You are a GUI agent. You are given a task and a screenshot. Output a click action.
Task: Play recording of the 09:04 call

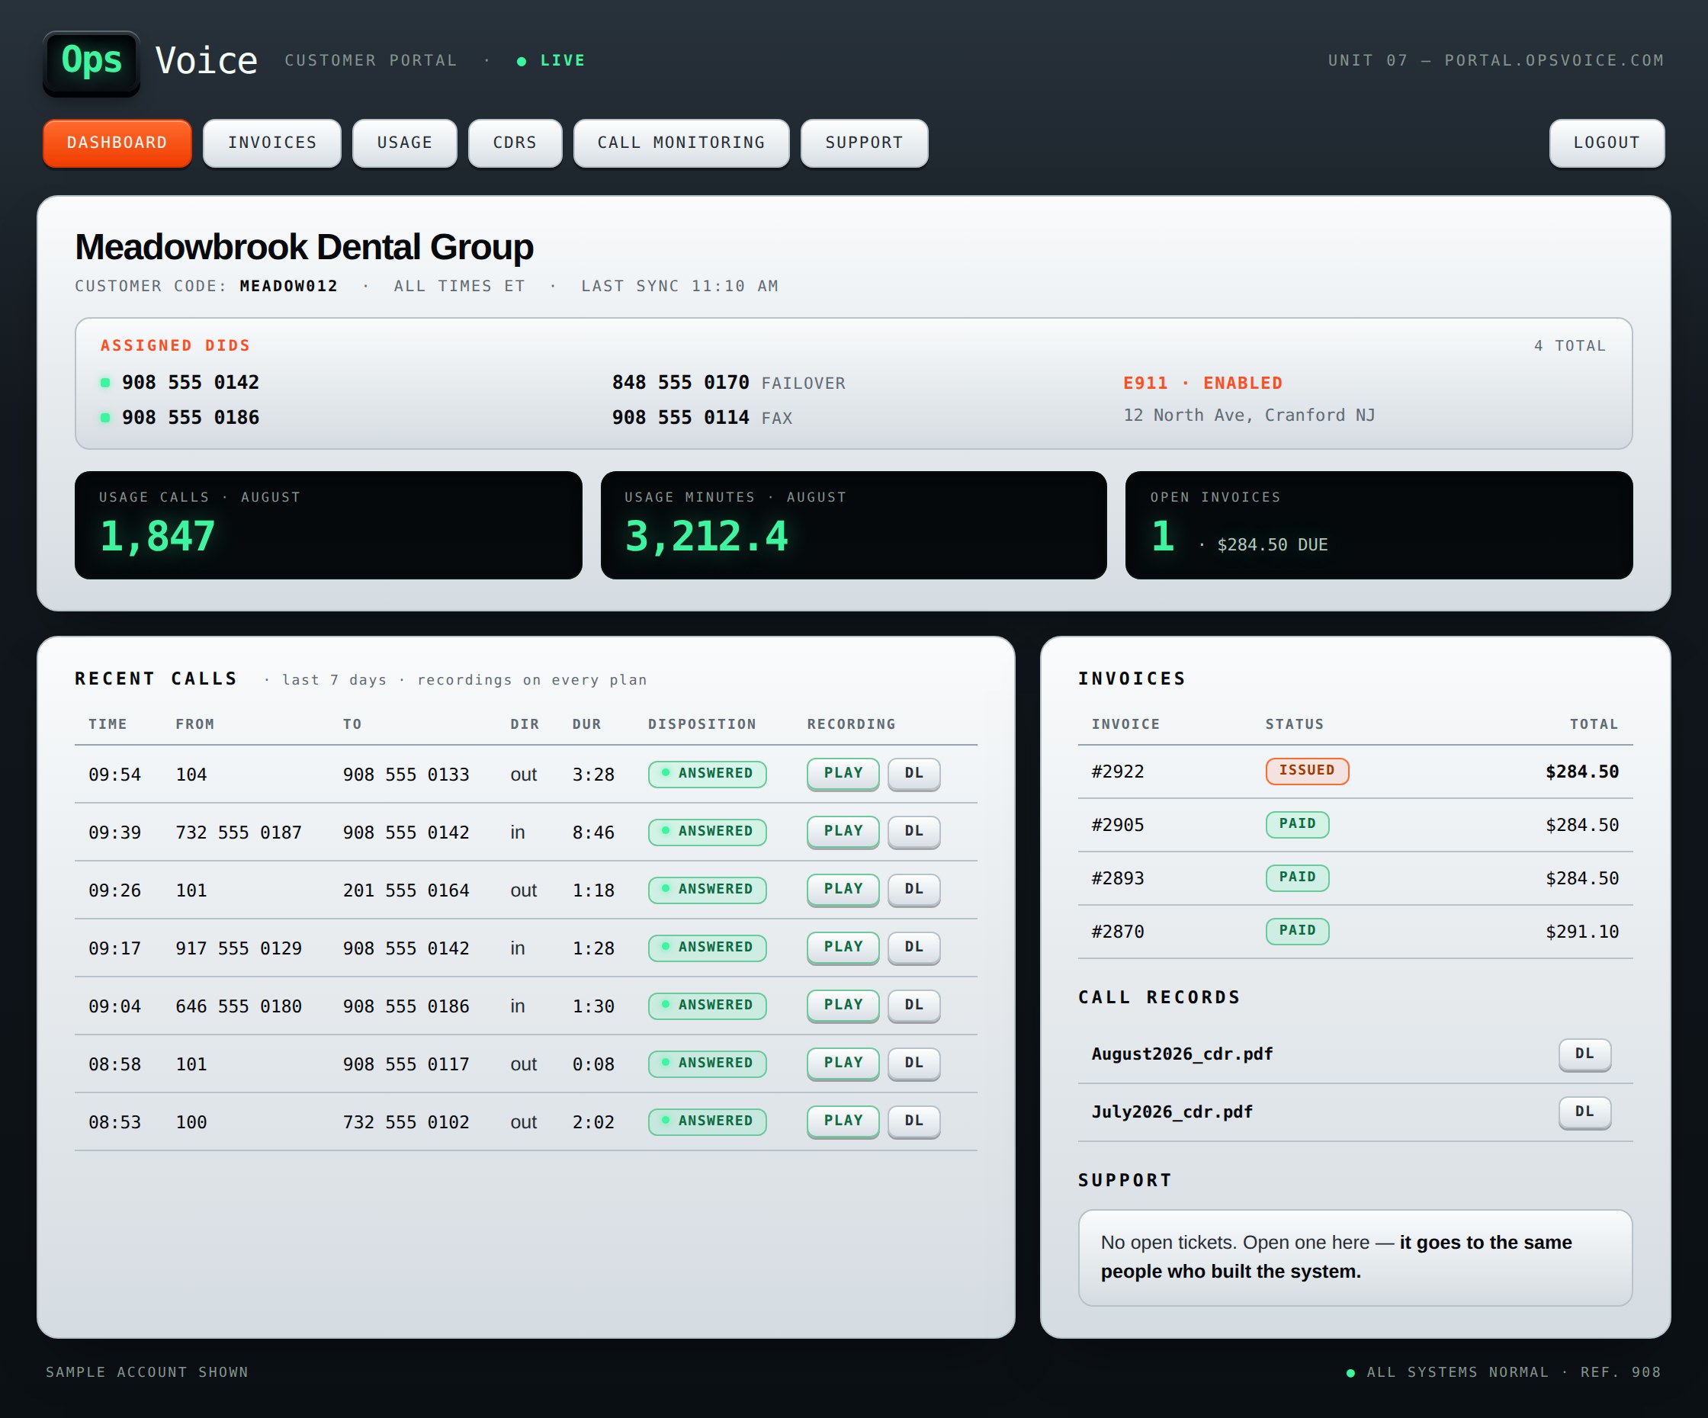pyautogui.click(x=843, y=1005)
